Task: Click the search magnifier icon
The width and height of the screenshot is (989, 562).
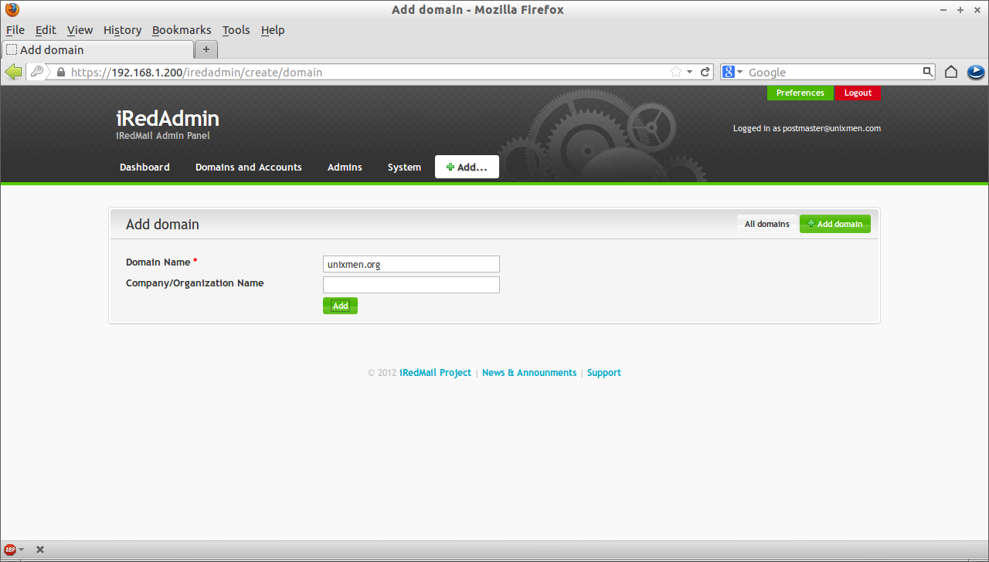Action: (x=928, y=72)
